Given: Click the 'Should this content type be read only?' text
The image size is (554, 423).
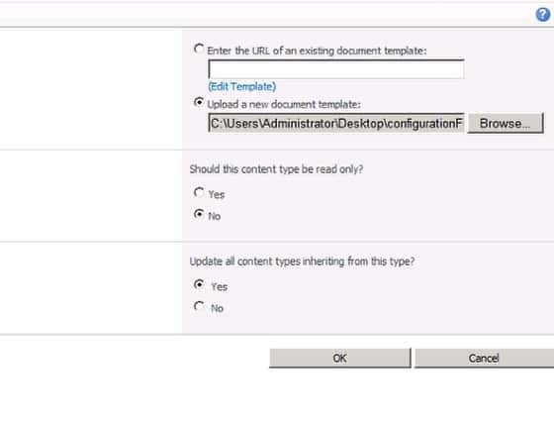Looking at the screenshot, I should click(x=276, y=169).
